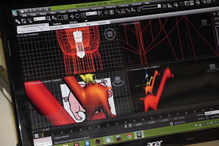Switch to the Freeform ribbon tab

(57, 24)
